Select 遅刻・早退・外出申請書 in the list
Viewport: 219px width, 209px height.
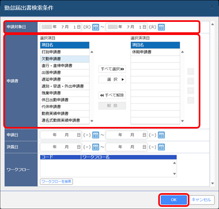pos(65,86)
